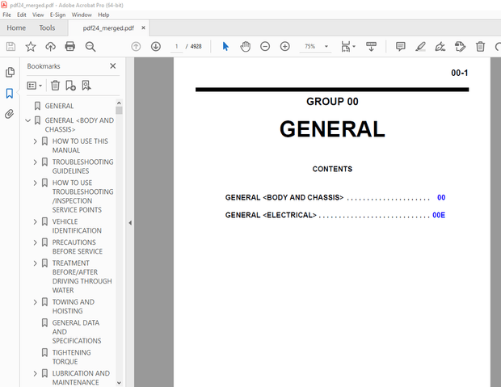Screen dimensions: 501x387
Task: Click the fit page options icon
Action: click(345, 47)
